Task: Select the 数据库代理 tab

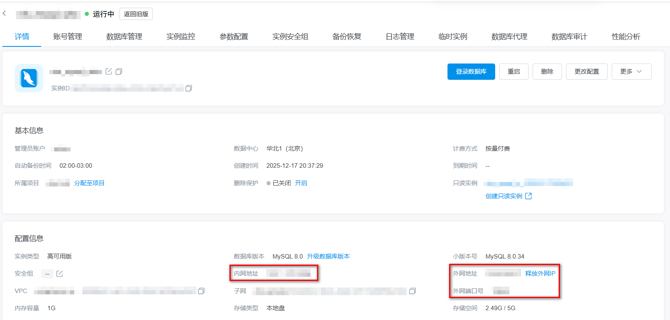Action: point(509,37)
